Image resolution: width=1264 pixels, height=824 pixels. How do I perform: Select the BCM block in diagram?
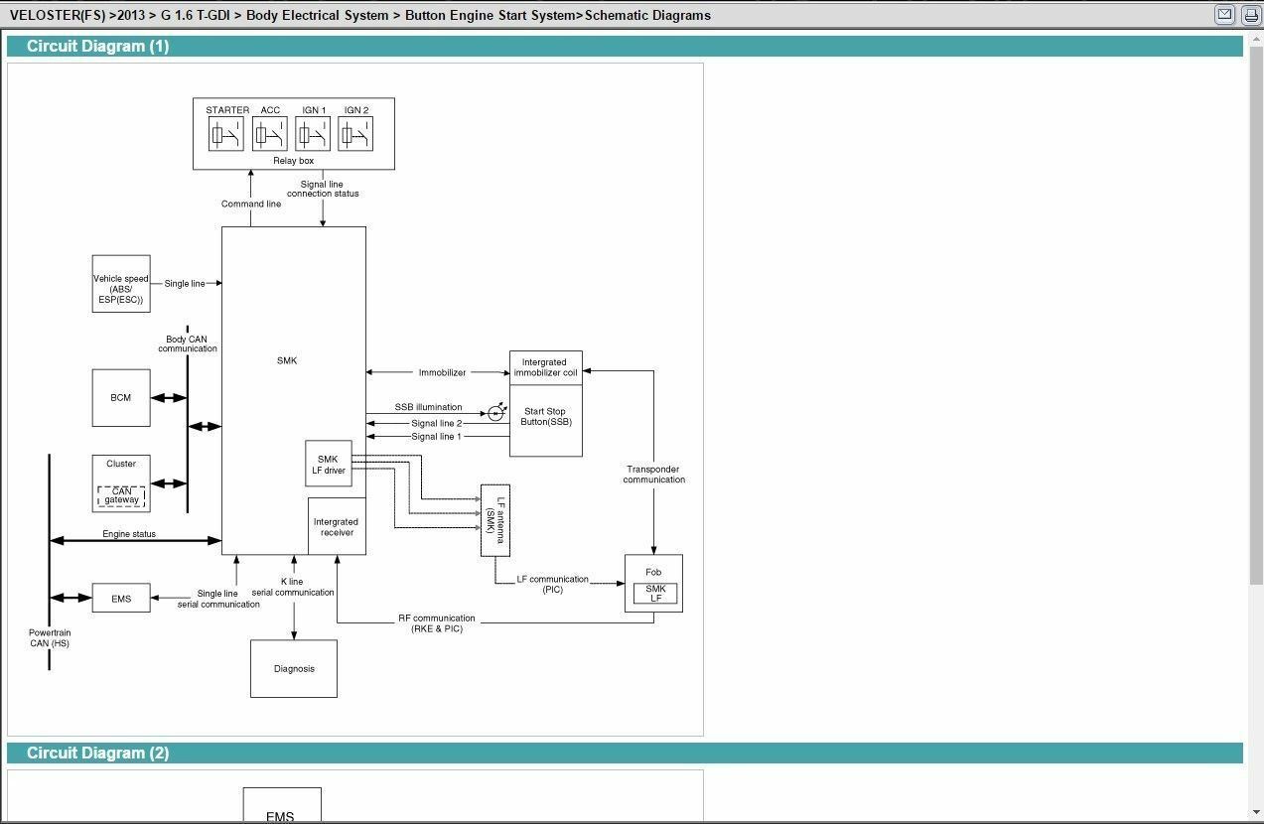(121, 398)
